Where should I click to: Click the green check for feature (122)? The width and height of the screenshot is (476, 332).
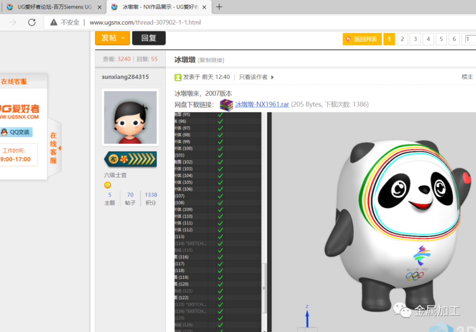pos(220,298)
